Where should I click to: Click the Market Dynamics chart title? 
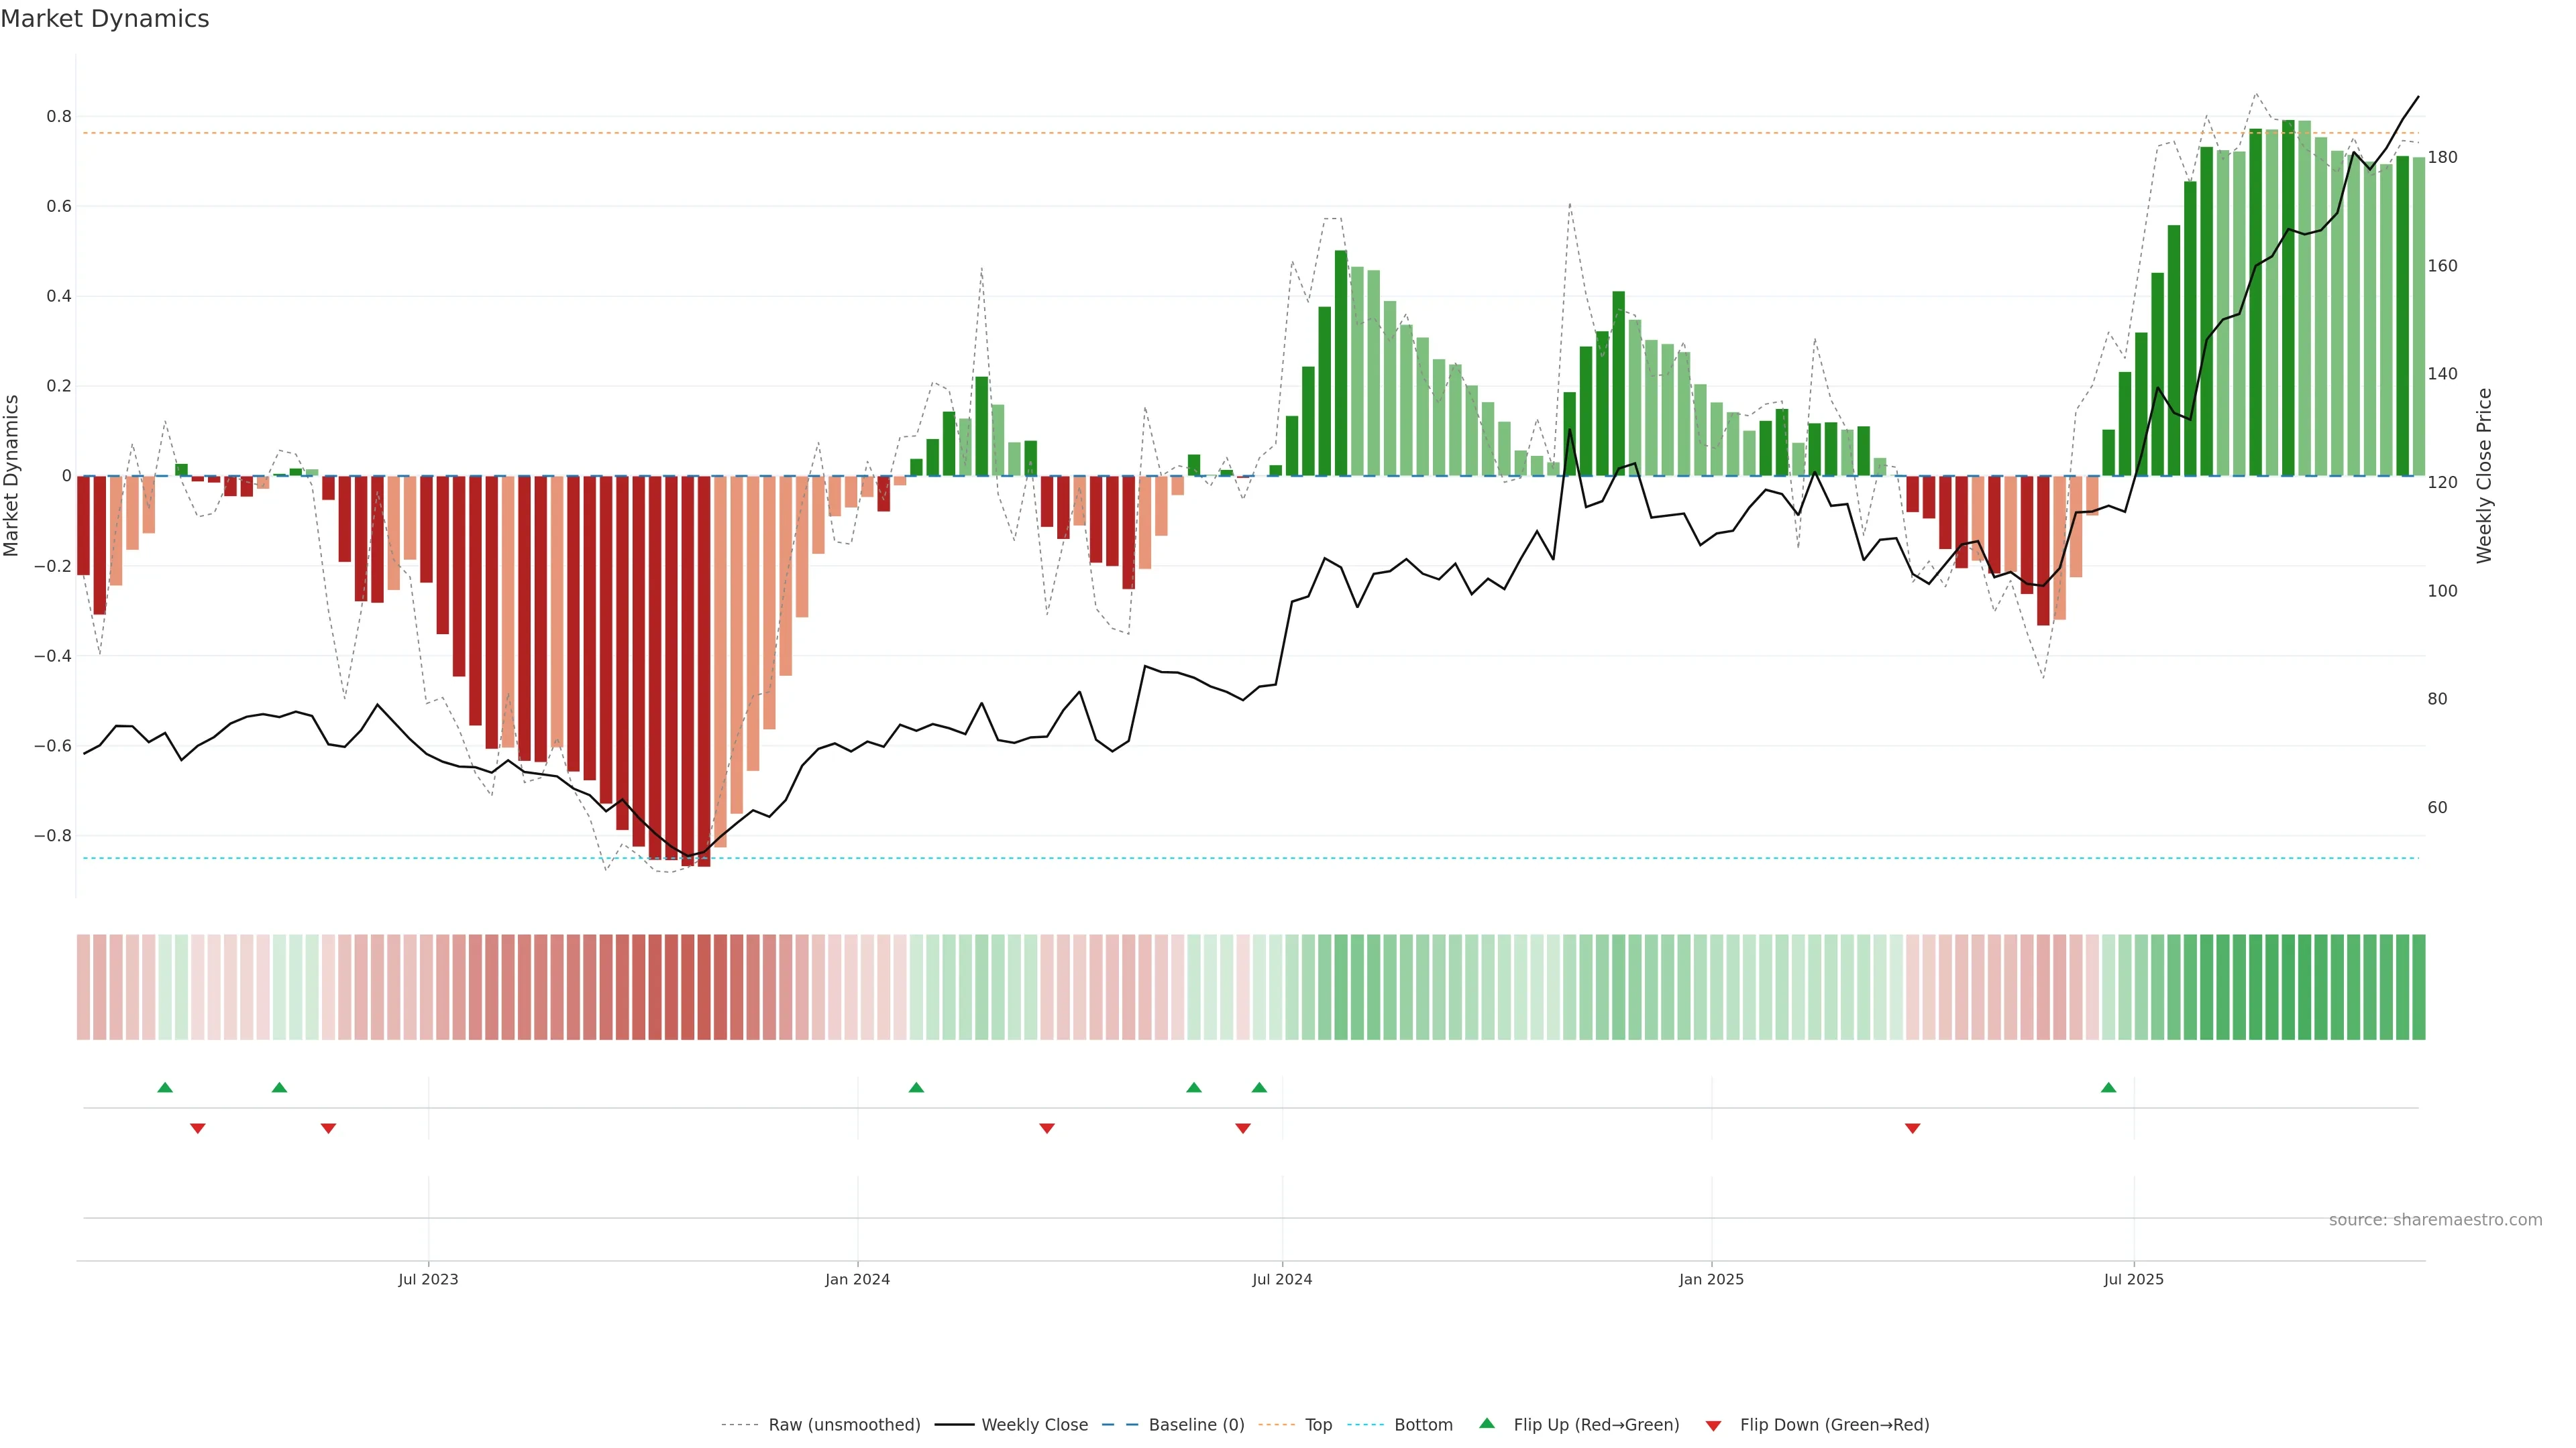coord(105,19)
